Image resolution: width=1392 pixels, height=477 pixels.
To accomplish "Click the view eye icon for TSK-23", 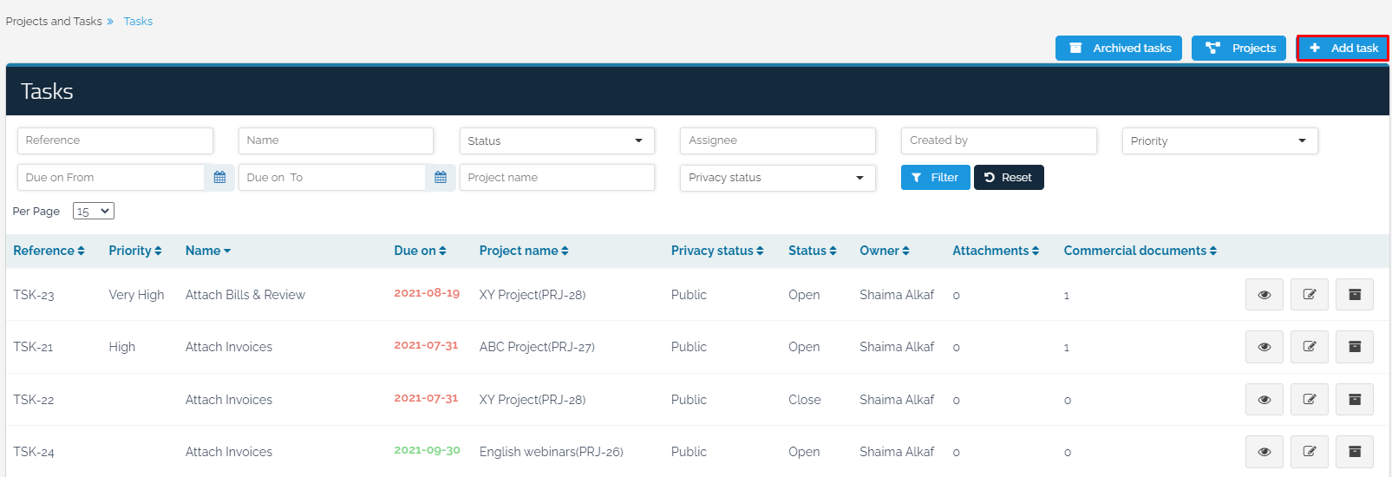I will point(1264,295).
